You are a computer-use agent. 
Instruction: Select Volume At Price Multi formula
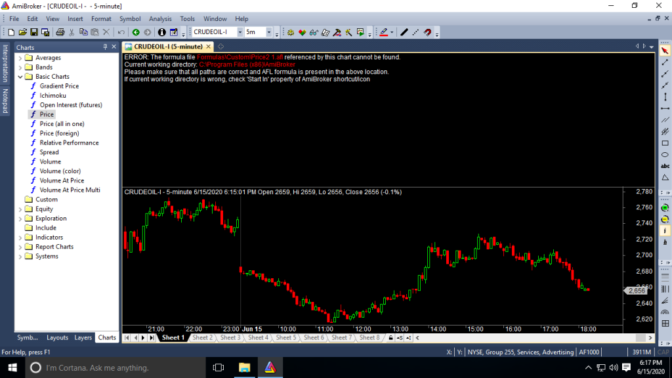(70, 190)
